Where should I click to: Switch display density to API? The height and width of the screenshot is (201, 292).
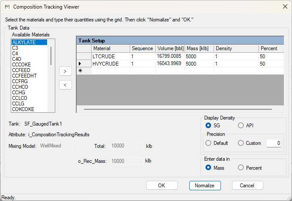tap(241, 126)
